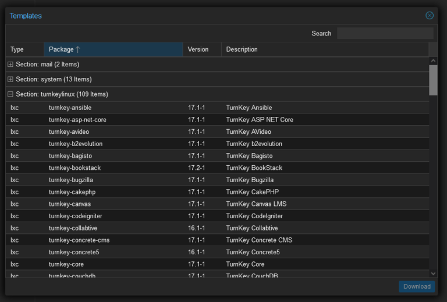The height and width of the screenshot is (302, 447).
Task: Click version 17.1-1 of turnkey-ansible
Action: (x=196, y=108)
